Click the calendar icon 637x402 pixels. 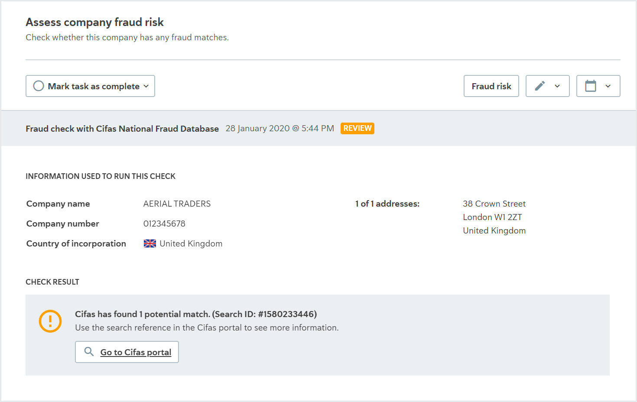coord(591,86)
